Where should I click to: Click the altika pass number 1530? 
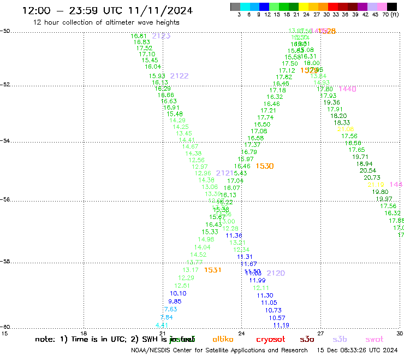tap(265, 166)
